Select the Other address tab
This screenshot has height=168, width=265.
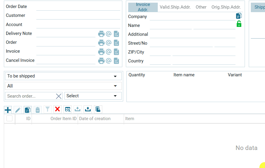[x=201, y=7]
